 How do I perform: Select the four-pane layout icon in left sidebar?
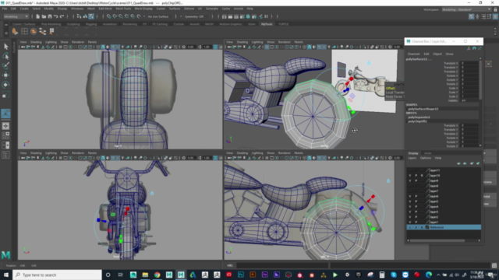click(5, 135)
